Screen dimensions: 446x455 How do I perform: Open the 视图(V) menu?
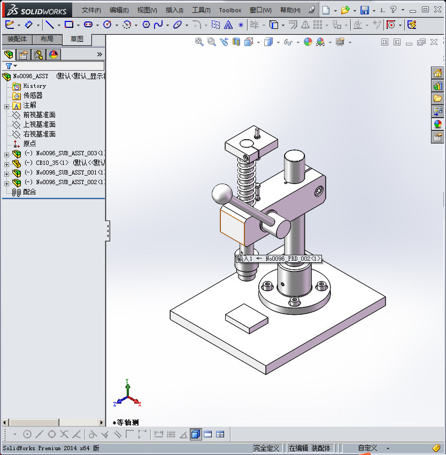coord(147,10)
